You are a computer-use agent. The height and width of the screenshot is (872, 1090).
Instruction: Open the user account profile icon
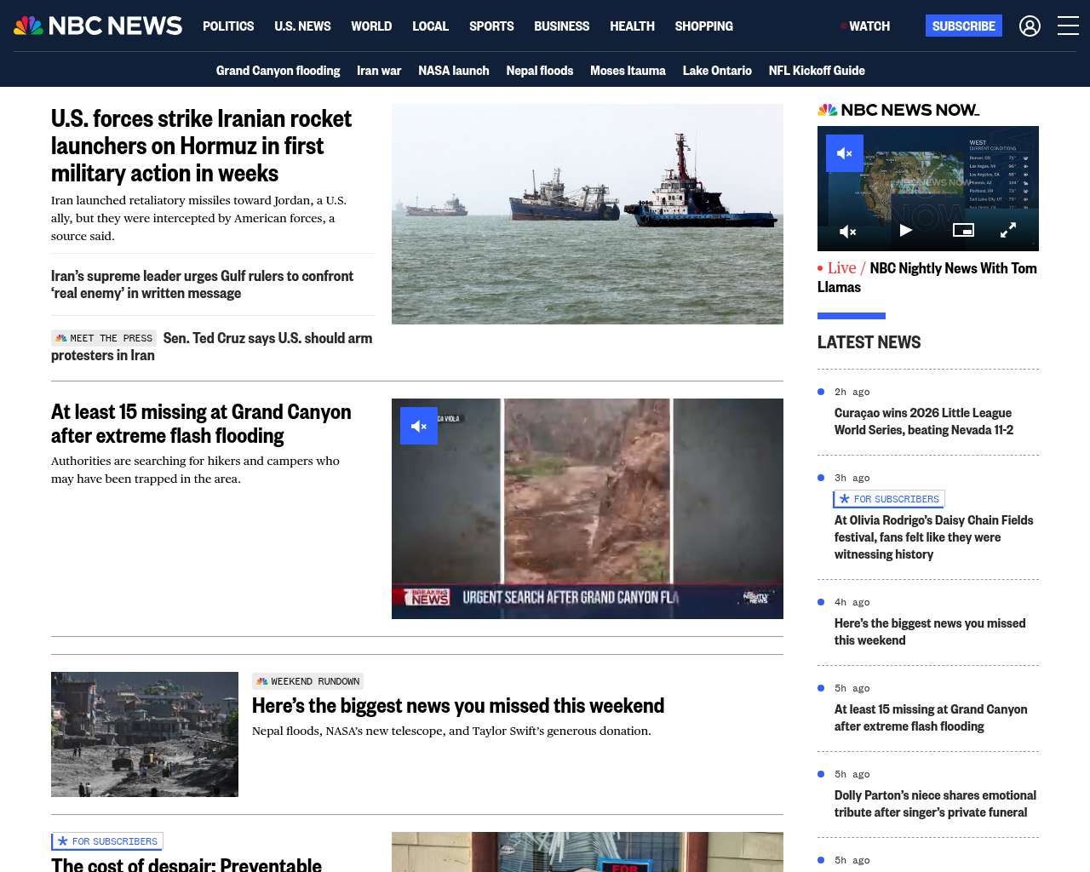click(1030, 26)
